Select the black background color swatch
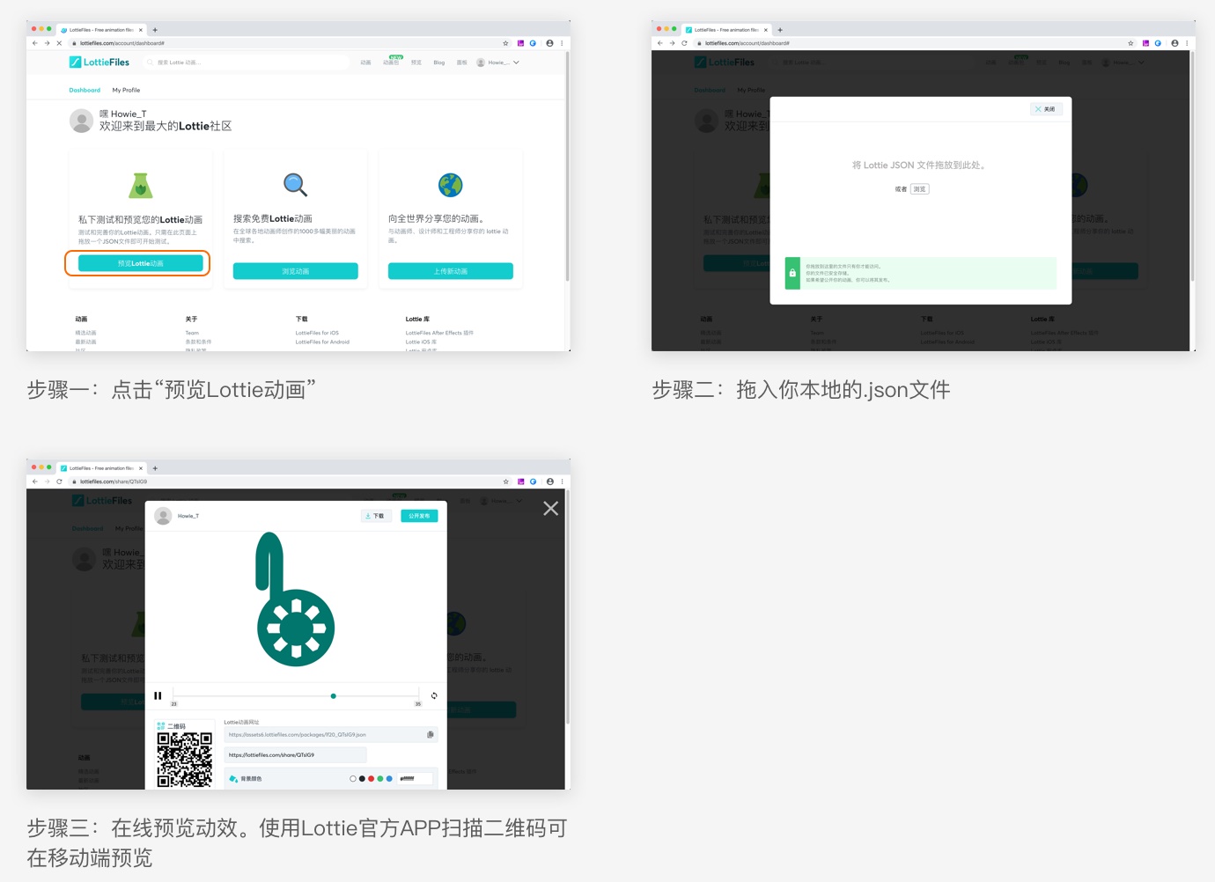The image size is (1215, 882). (362, 779)
